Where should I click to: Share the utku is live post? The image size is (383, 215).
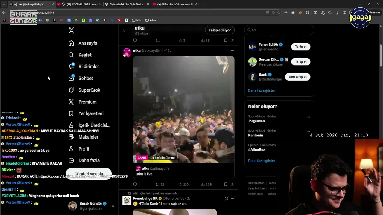(x=232, y=185)
